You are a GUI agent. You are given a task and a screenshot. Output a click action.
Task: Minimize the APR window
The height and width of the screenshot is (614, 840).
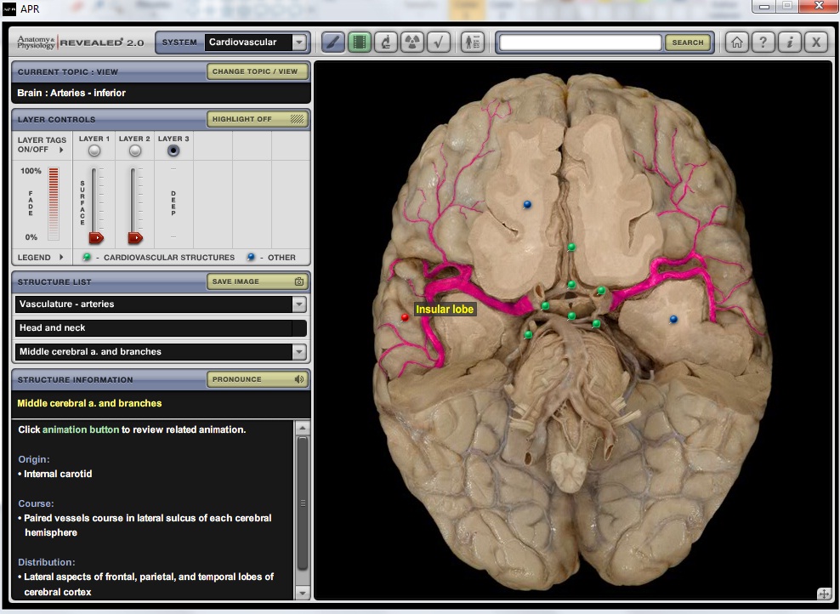click(x=764, y=7)
